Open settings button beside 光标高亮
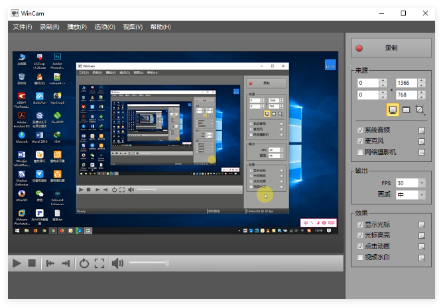 click(x=422, y=236)
